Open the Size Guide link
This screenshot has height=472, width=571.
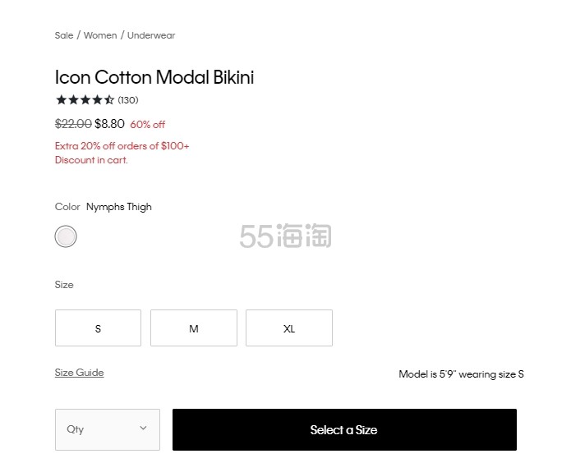coord(79,373)
